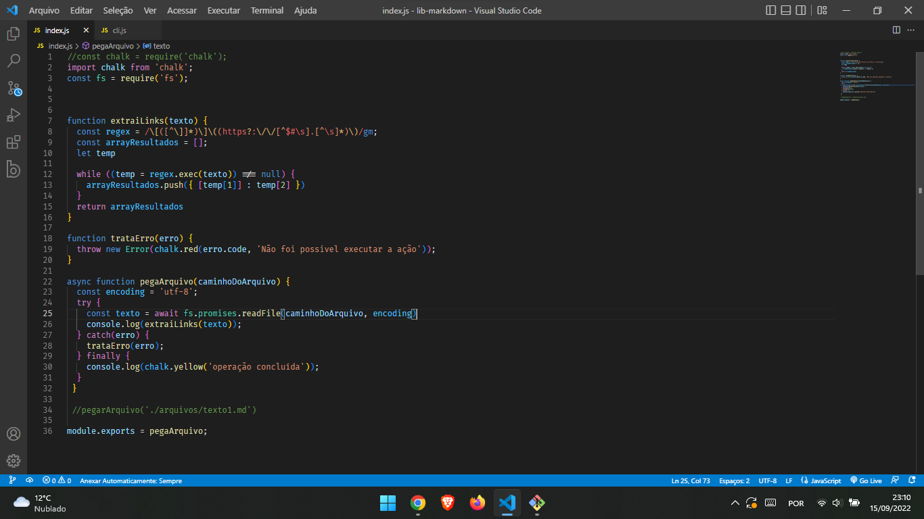
Task: Toggle Anexar Automaticamente: Sempre in status bar
Action: point(131,480)
